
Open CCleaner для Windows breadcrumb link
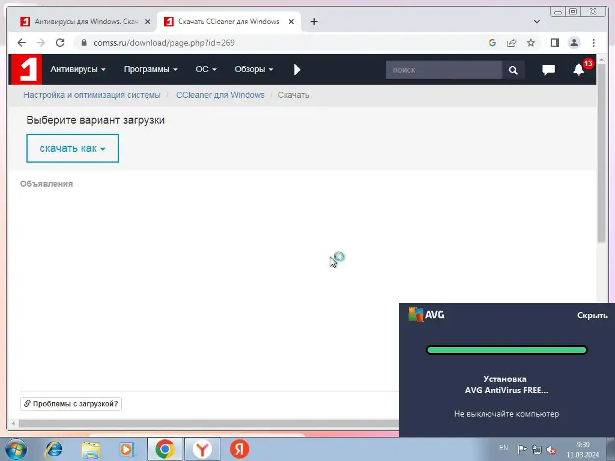220,95
